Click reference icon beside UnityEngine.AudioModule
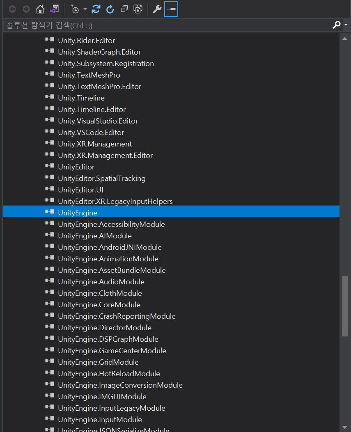351x432 pixels. [x=50, y=281]
